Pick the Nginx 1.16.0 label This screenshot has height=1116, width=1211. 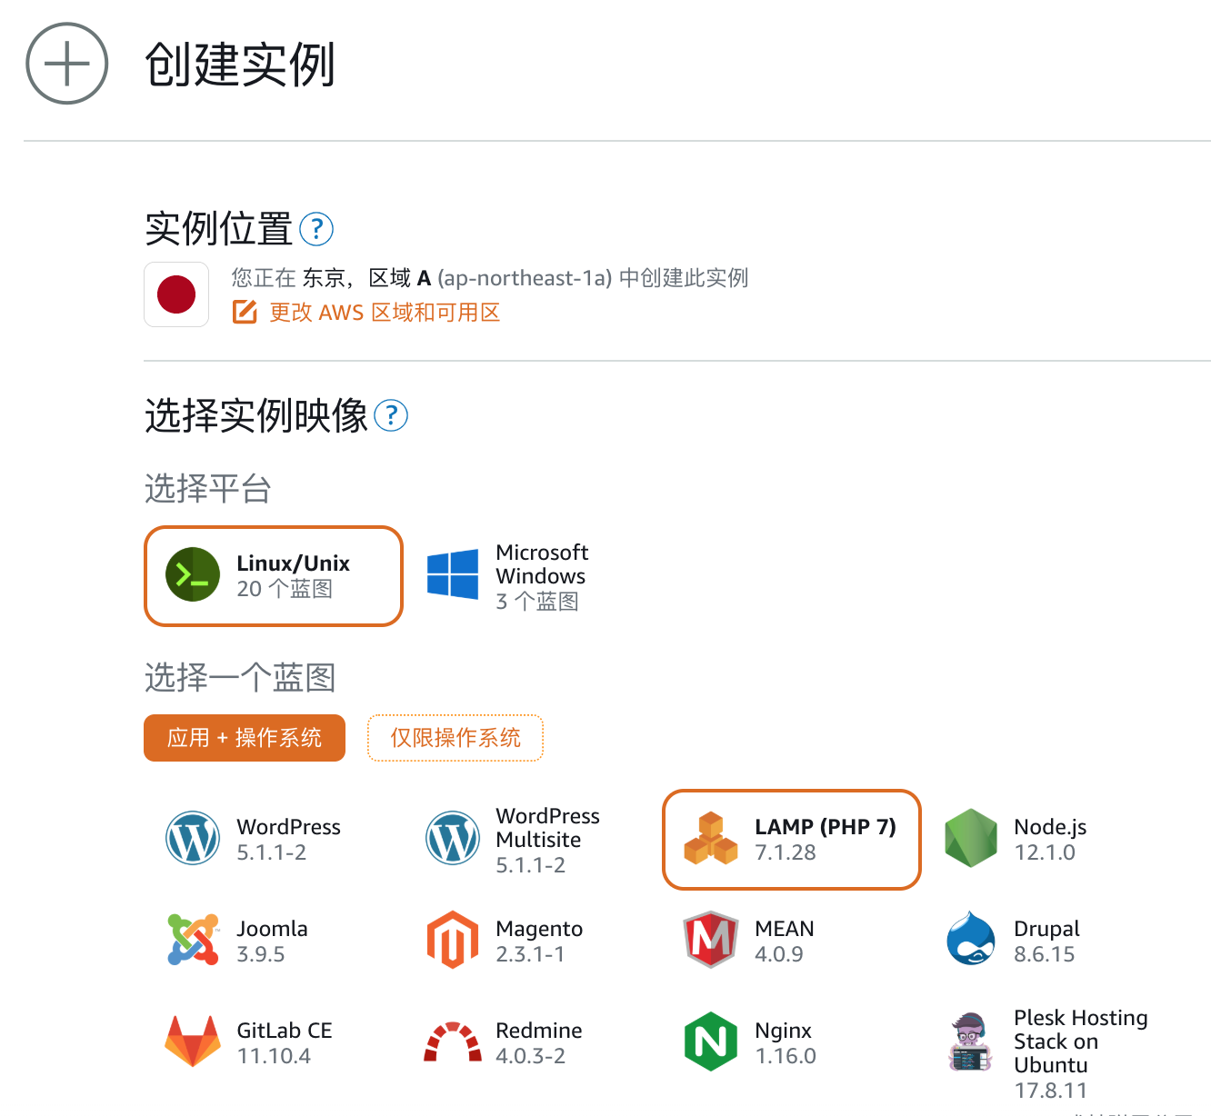click(x=786, y=1043)
